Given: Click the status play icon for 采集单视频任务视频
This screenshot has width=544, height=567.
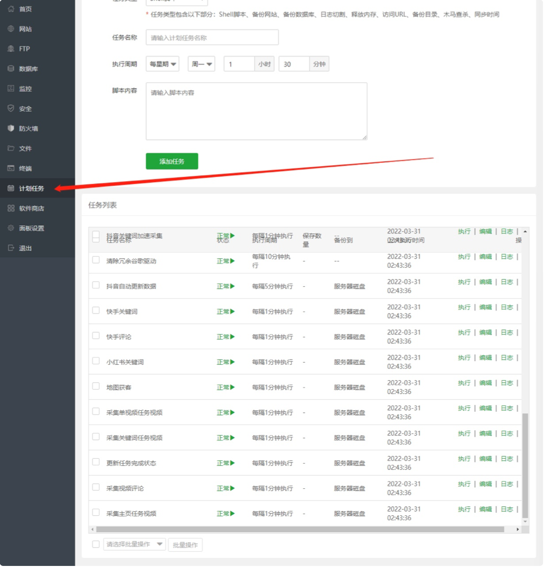Looking at the screenshot, I should (x=232, y=412).
